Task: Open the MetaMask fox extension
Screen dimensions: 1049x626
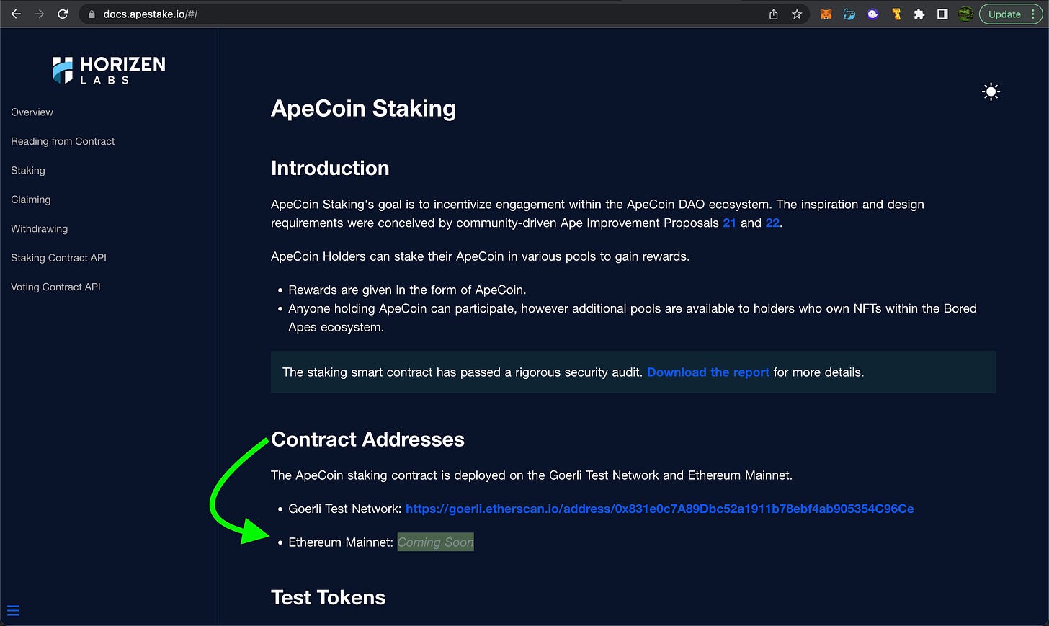Action: (826, 14)
